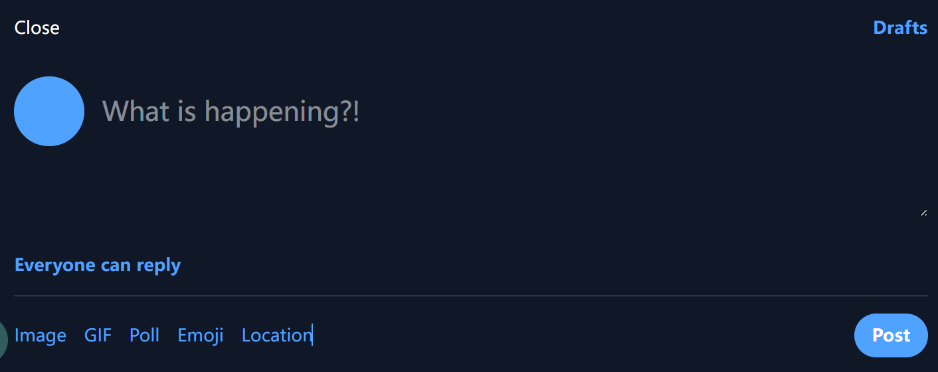Insert a GIF into the post

[98, 335]
